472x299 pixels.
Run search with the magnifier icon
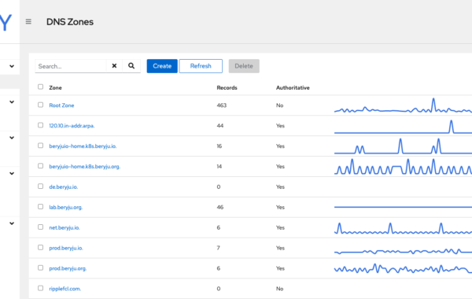pyautogui.click(x=131, y=66)
